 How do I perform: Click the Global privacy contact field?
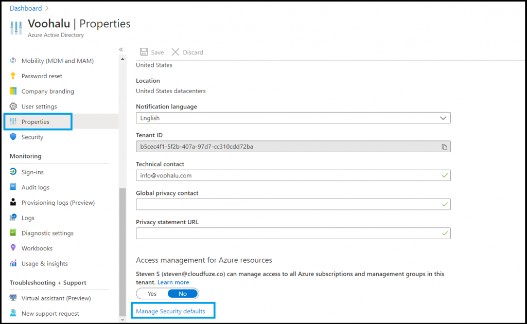(293, 204)
